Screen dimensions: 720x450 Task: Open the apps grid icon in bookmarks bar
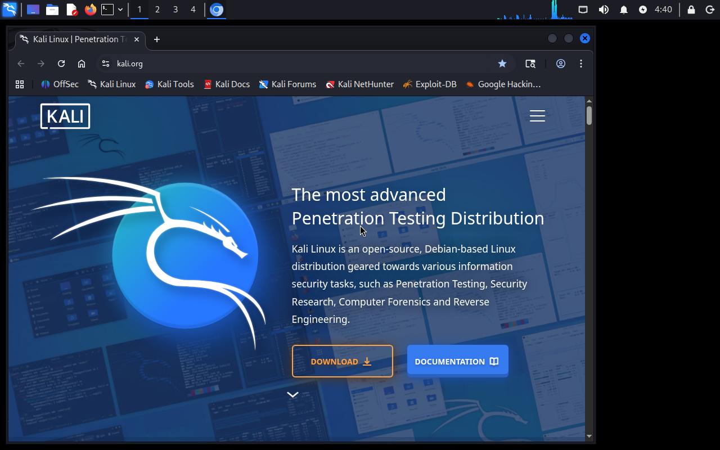click(x=20, y=84)
